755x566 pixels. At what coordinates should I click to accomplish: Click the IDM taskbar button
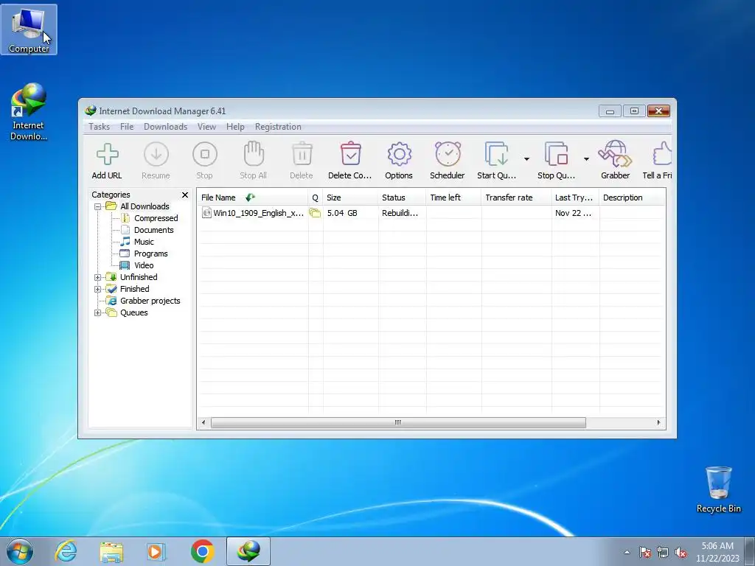click(x=248, y=551)
